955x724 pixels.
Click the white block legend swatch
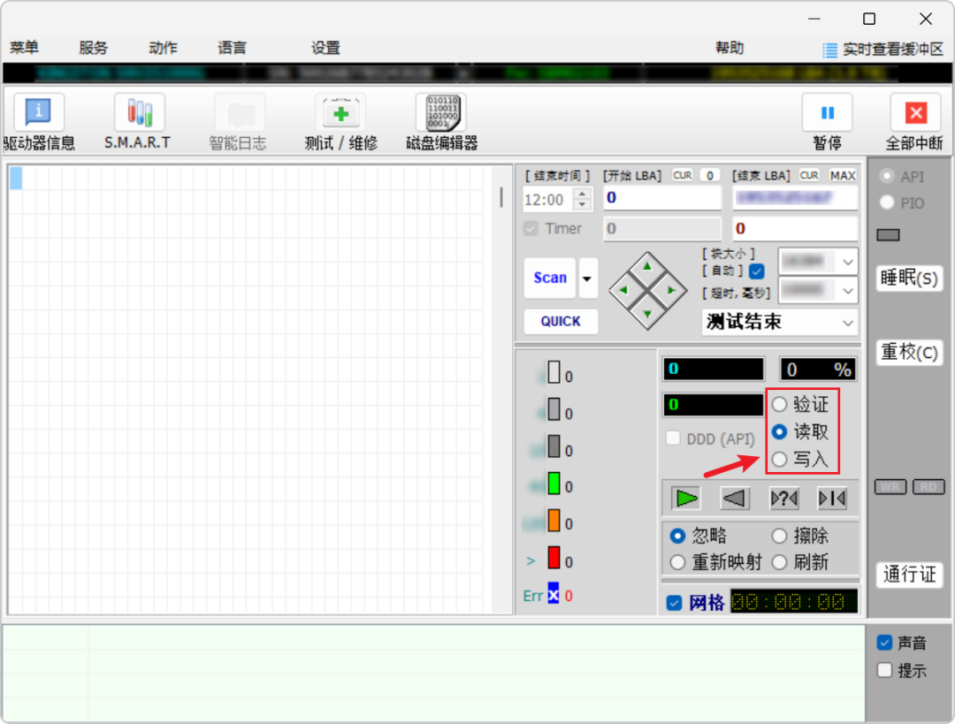554,372
